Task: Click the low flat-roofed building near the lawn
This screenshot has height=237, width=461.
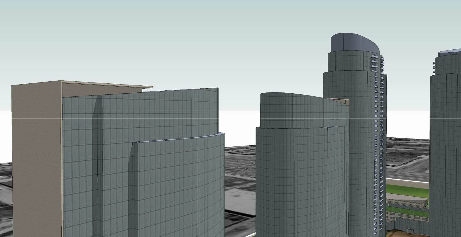Action: [406, 201]
